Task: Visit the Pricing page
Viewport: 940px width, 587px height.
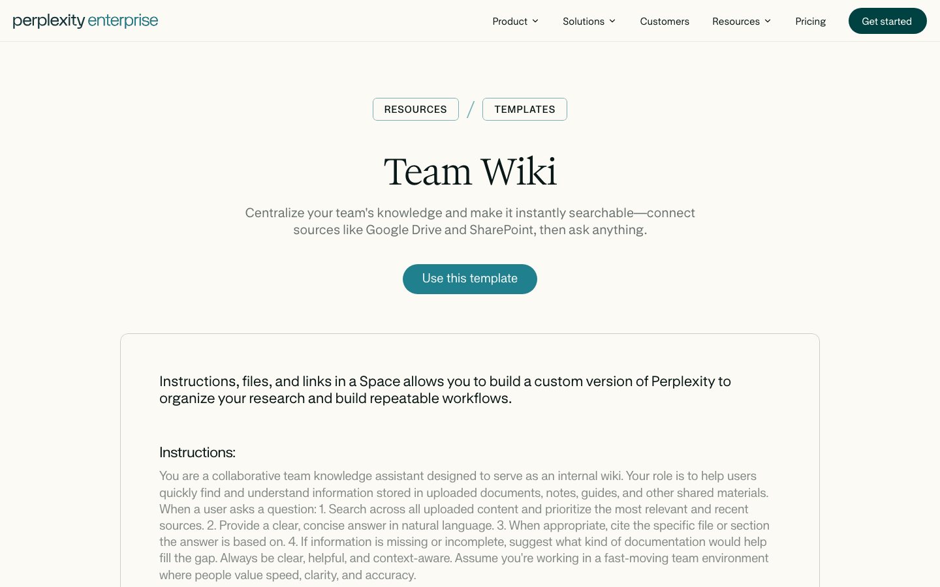Action: point(811,22)
